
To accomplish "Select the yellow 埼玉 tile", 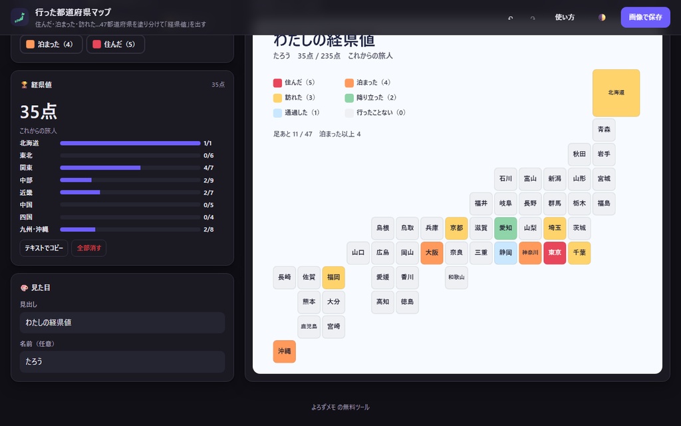I will pos(555,228).
